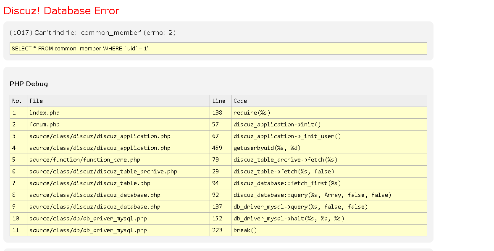Select the error message "Can't find file: 'common_member'"

[x=88, y=33]
